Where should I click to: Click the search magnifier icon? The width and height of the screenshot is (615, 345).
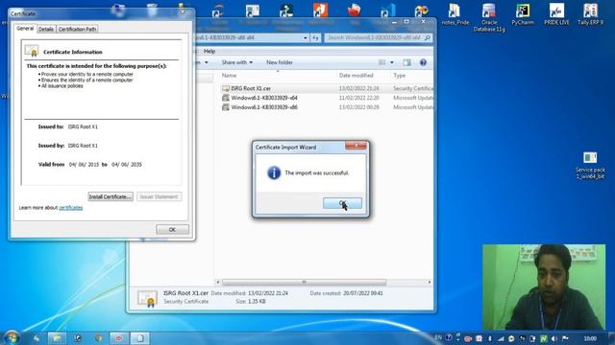click(x=428, y=38)
